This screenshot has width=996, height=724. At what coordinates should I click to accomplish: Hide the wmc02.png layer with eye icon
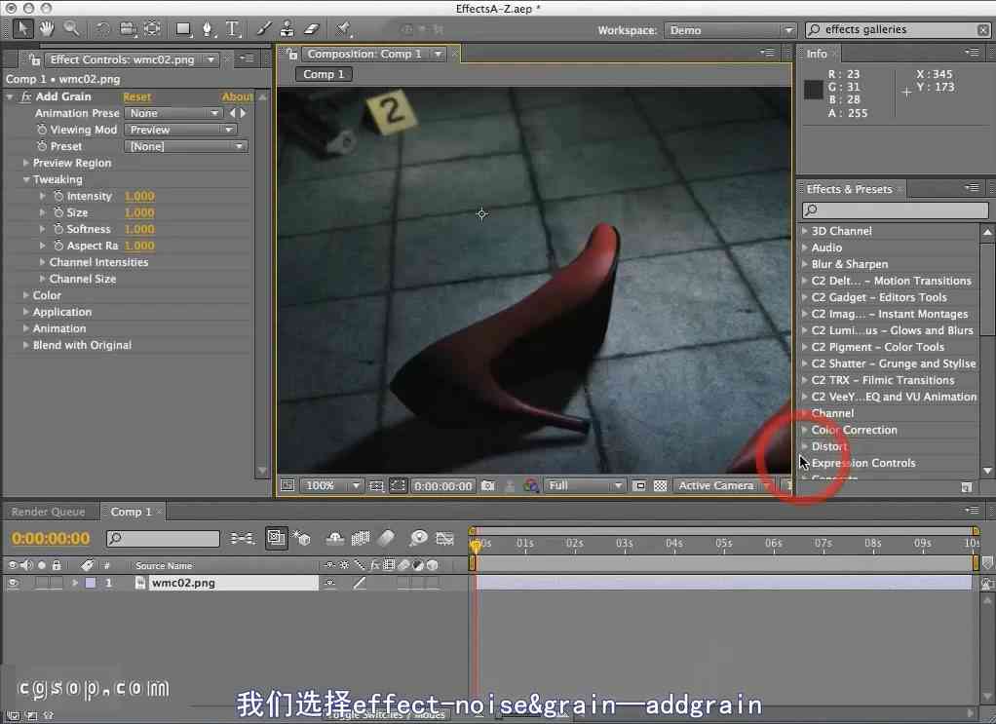point(14,583)
